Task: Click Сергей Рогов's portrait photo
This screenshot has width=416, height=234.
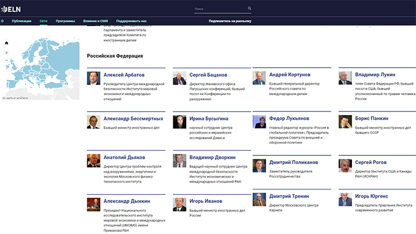Action: click(x=345, y=165)
